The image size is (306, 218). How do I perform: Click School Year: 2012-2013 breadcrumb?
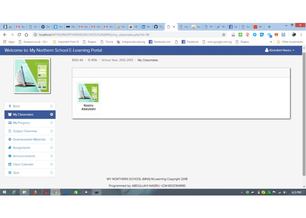(x=117, y=60)
